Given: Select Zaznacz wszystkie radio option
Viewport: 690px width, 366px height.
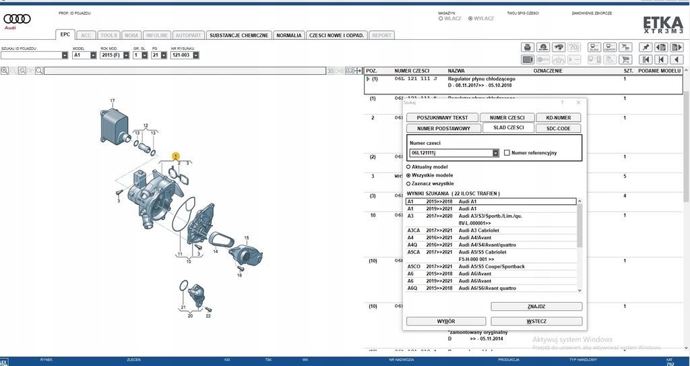Looking at the screenshot, I should pos(408,183).
